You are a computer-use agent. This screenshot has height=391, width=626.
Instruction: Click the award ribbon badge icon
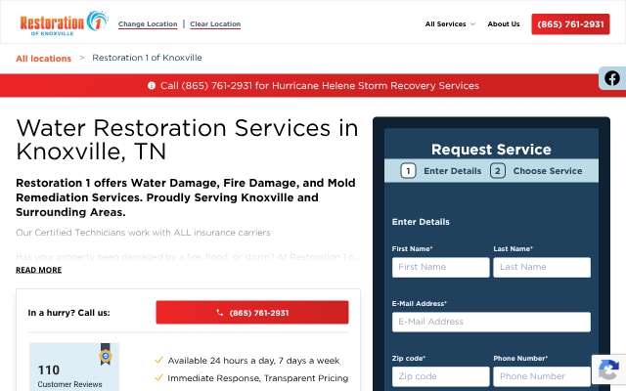coord(106,354)
